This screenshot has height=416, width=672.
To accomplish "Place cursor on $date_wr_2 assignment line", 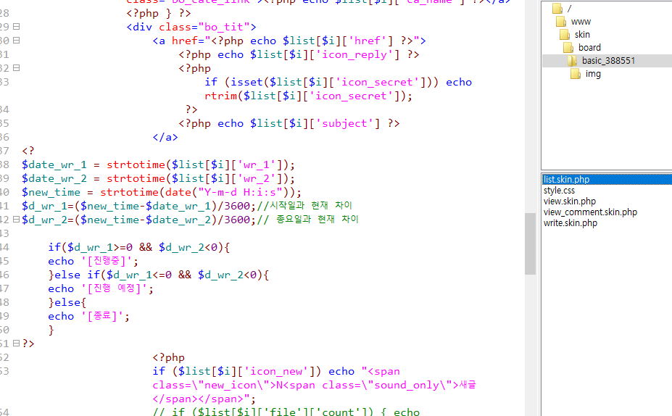I will tap(158, 178).
